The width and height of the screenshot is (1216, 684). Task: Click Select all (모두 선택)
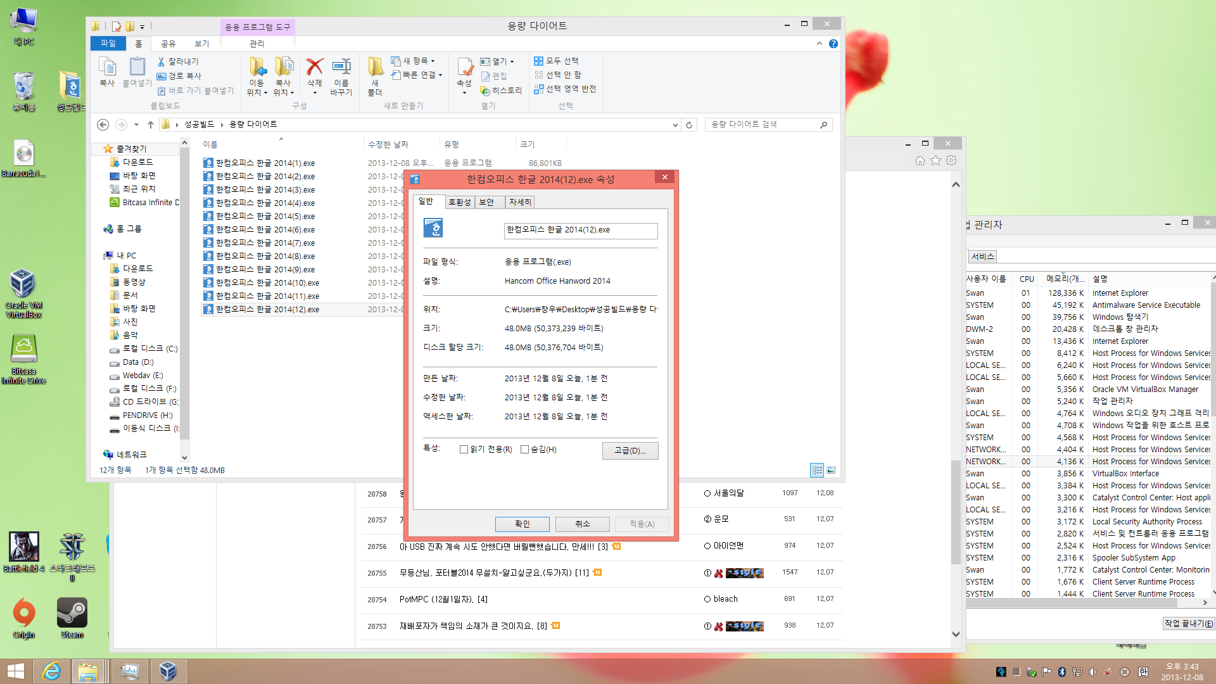tap(556, 61)
